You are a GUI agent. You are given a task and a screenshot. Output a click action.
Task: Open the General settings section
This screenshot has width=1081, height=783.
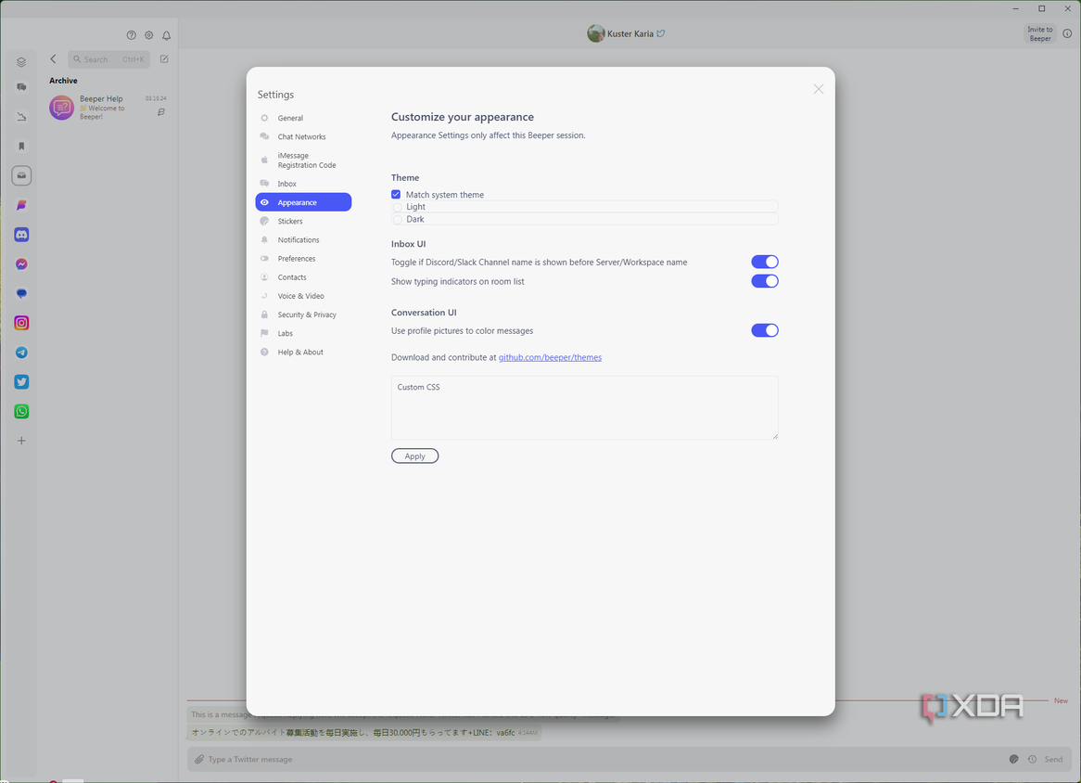coord(303,118)
